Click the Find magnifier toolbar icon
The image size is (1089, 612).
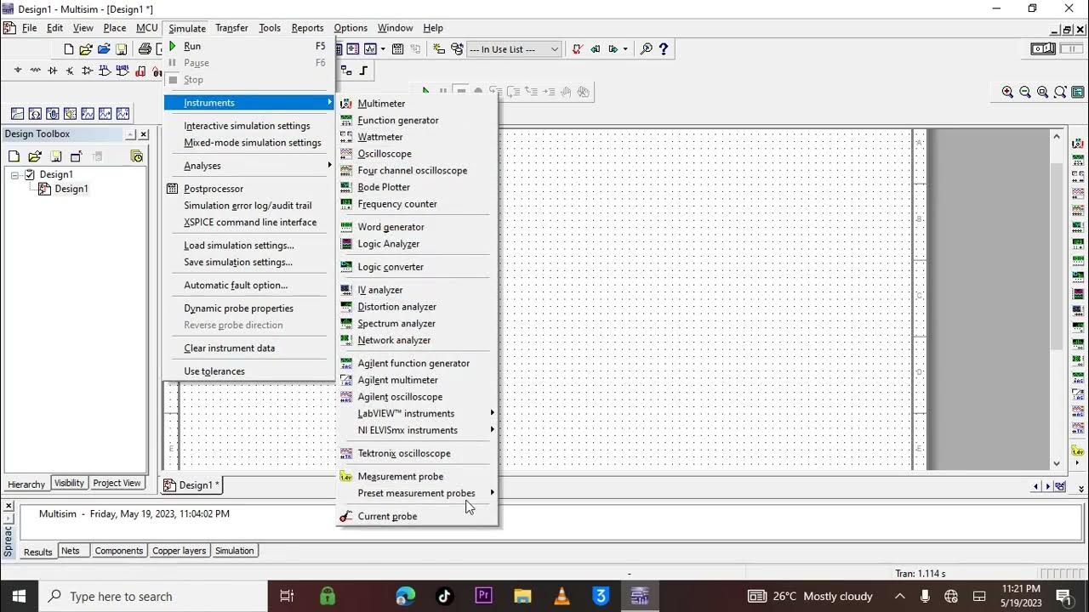(646, 49)
